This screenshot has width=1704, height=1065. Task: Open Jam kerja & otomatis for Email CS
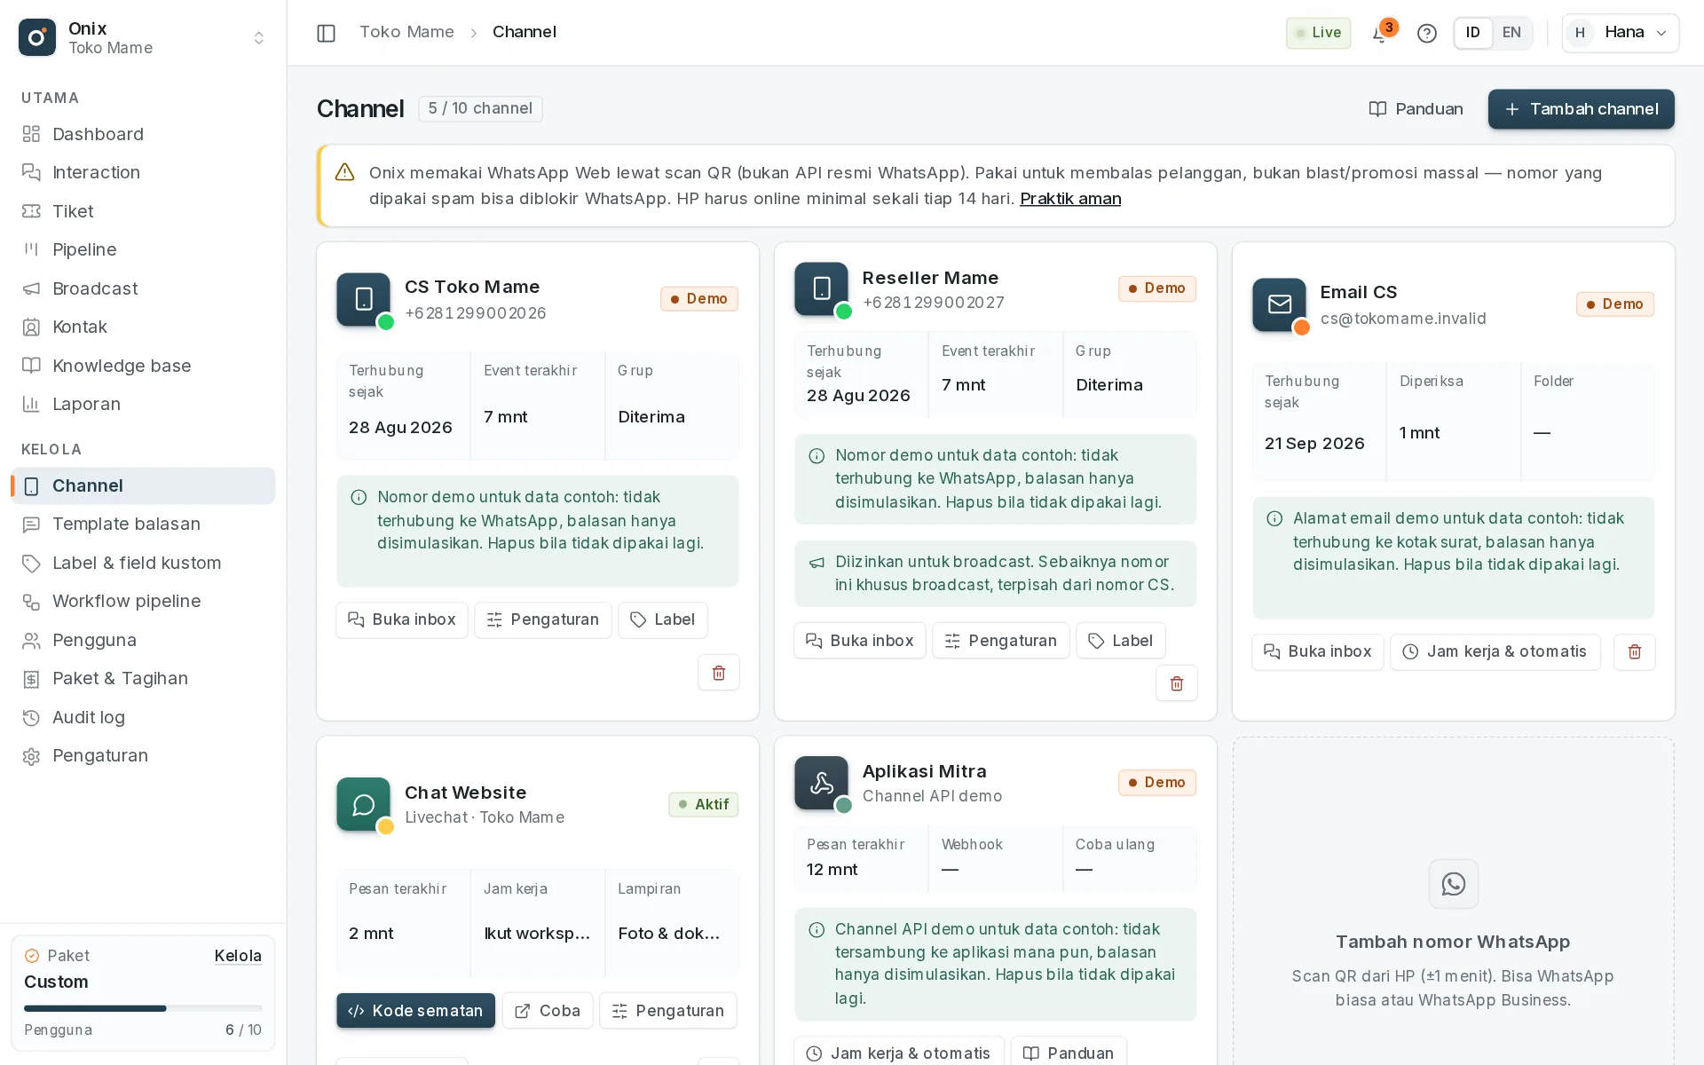(1495, 652)
